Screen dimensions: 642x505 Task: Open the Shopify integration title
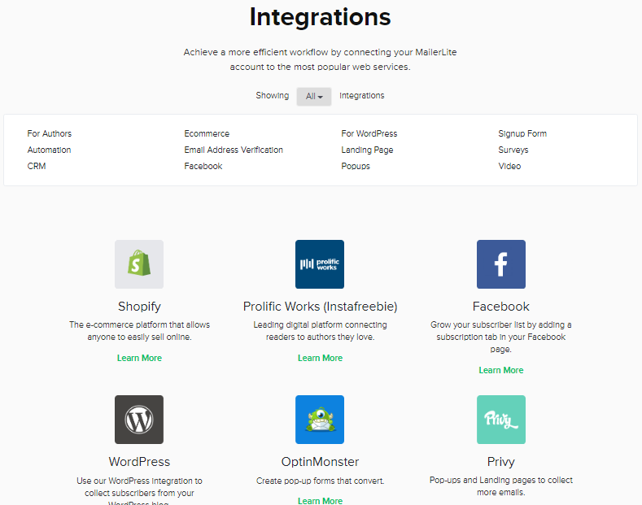pyautogui.click(x=139, y=307)
